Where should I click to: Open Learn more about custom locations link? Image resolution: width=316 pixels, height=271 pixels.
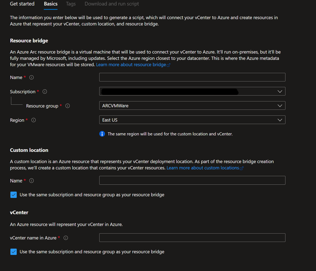coord(203,168)
